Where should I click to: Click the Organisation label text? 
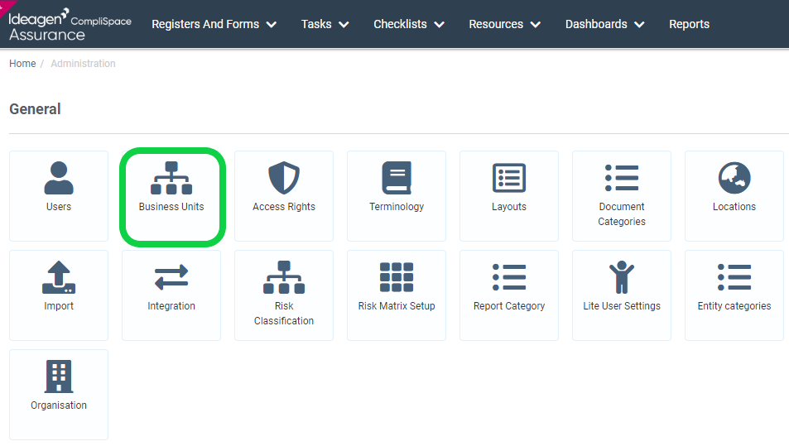(x=59, y=405)
